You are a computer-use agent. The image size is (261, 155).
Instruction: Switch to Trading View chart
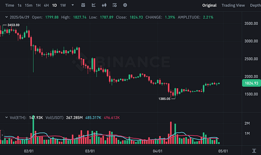[233, 5]
